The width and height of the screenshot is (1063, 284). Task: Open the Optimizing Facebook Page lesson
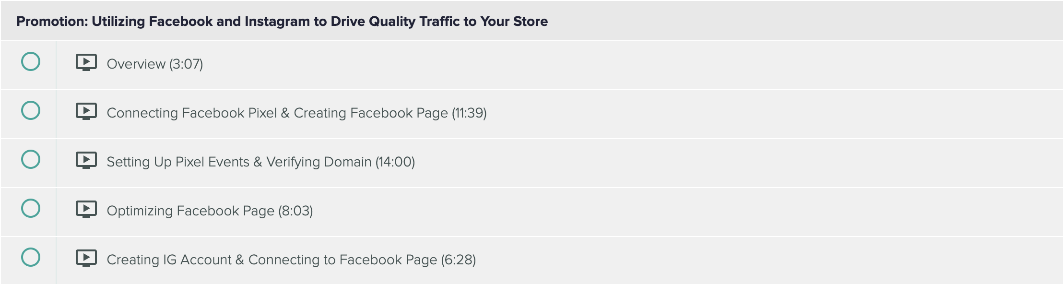(190, 211)
